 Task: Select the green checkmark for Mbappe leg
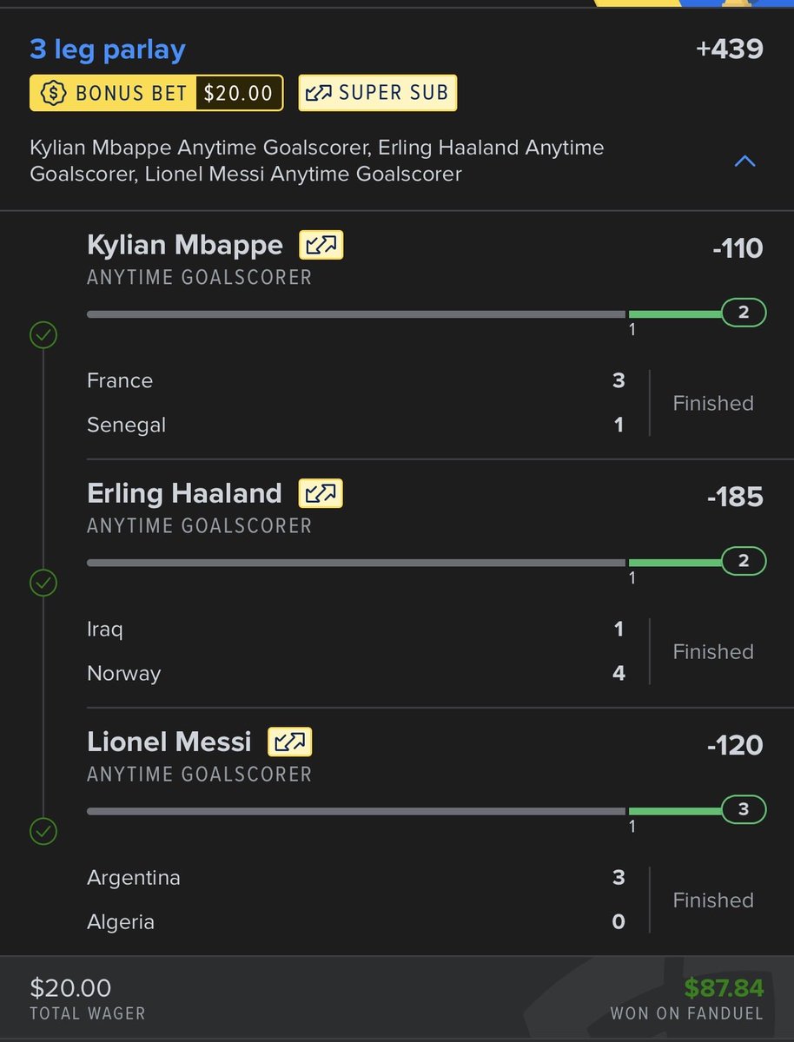pyautogui.click(x=43, y=334)
